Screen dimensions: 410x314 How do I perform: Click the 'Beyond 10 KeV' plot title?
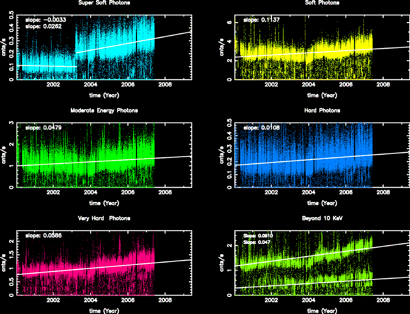point(322,218)
